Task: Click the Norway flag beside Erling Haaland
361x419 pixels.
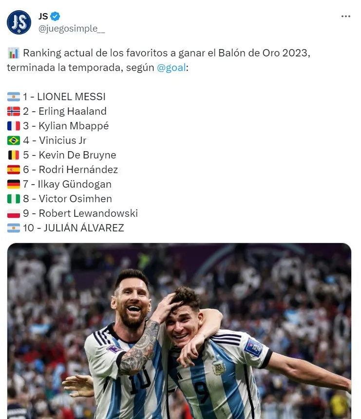Action: tap(14, 111)
